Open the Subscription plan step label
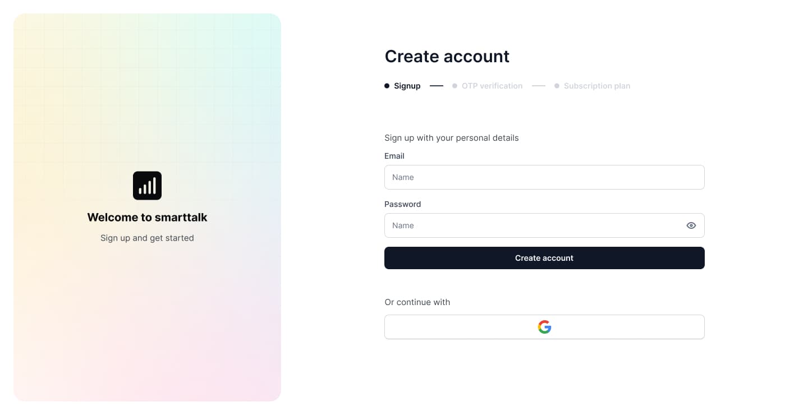This screenshot has height=415, width=808. [x=597, y=86]
